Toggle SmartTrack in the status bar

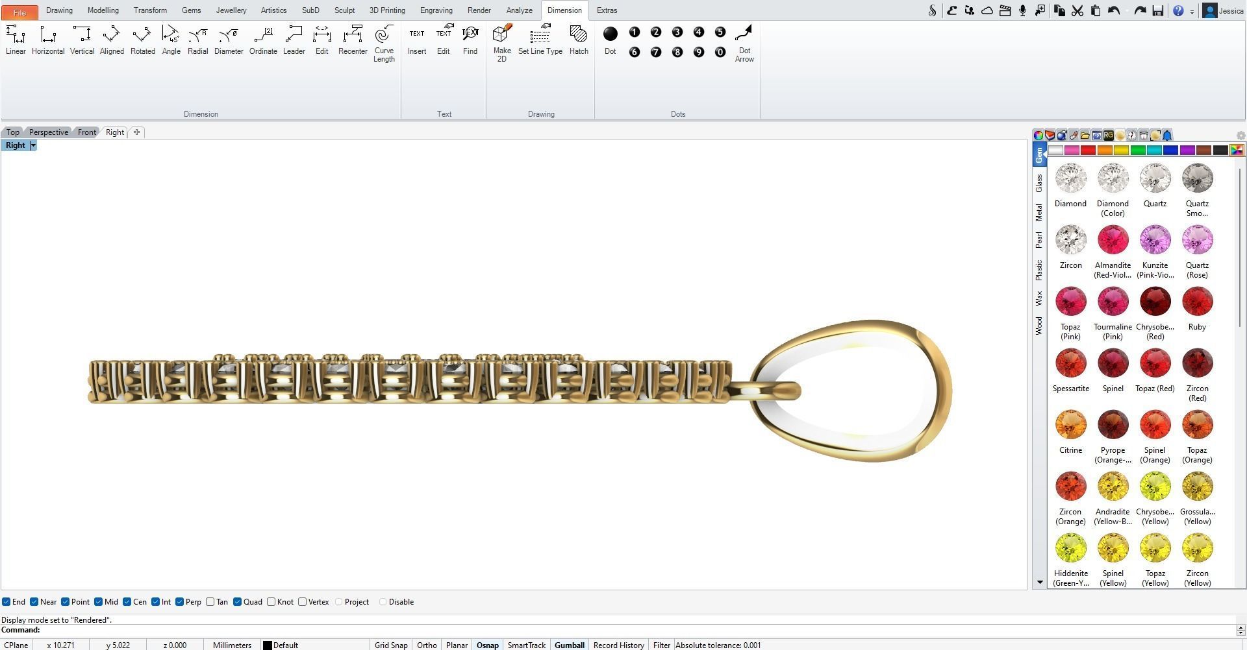(526, 645)
